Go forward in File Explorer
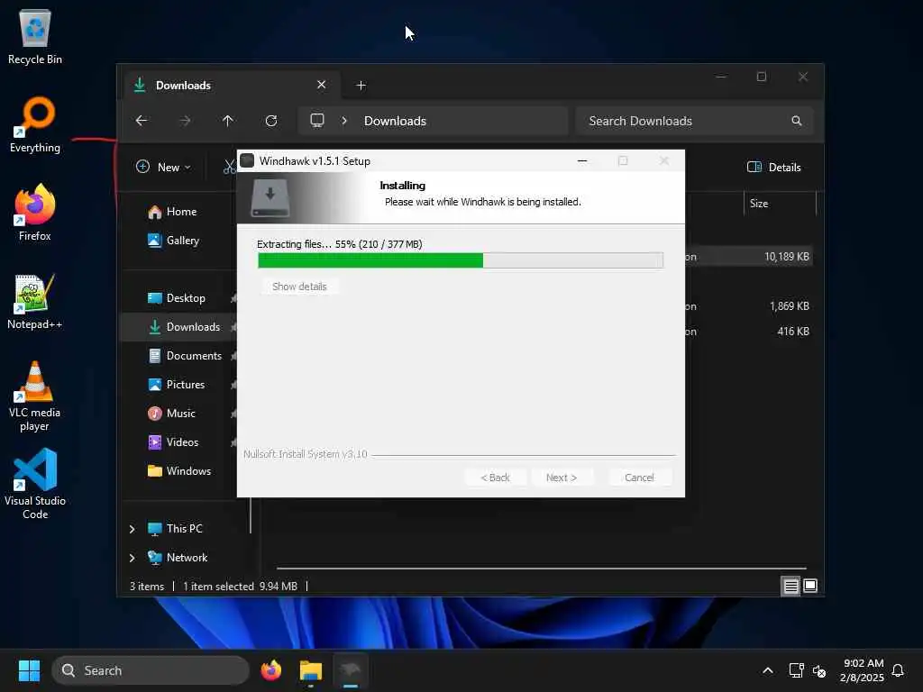Viewport: 923px width, 692px height. [185, 121]
